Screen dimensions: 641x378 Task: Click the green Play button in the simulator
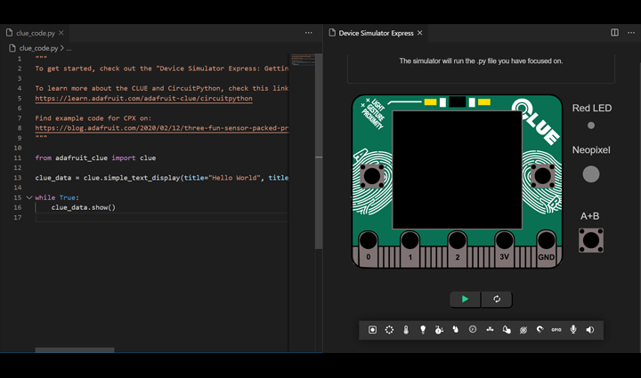coord(465,300)
